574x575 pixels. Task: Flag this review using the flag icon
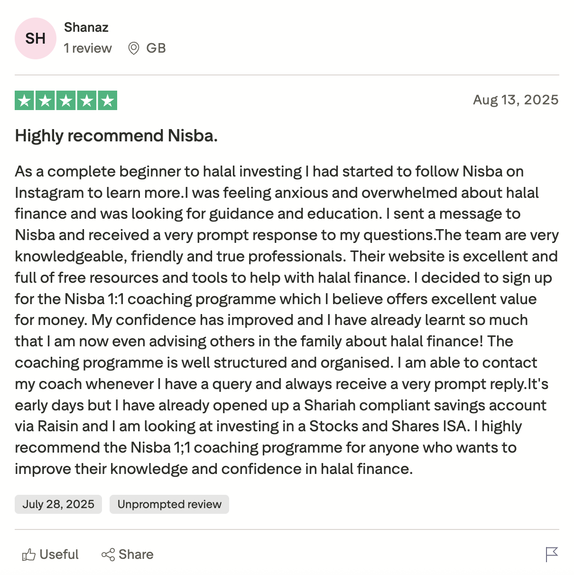coord(552,554)
